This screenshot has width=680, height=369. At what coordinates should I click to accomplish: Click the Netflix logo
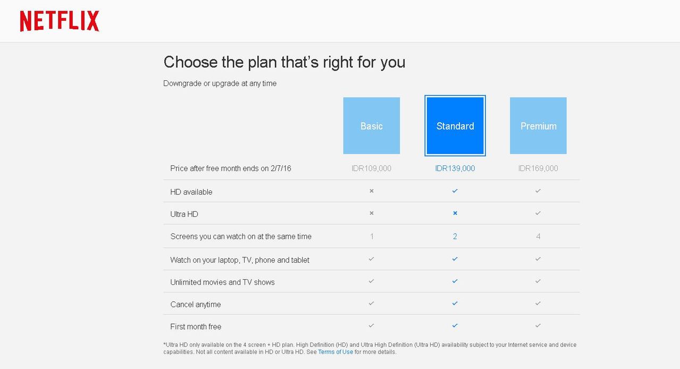click(60, 21)
